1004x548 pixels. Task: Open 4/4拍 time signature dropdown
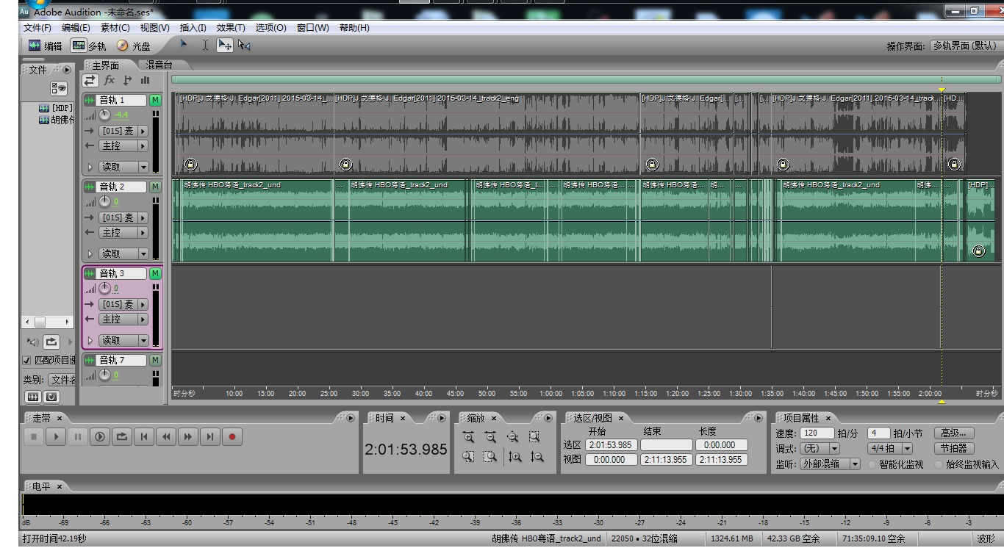tap(890, 448)
